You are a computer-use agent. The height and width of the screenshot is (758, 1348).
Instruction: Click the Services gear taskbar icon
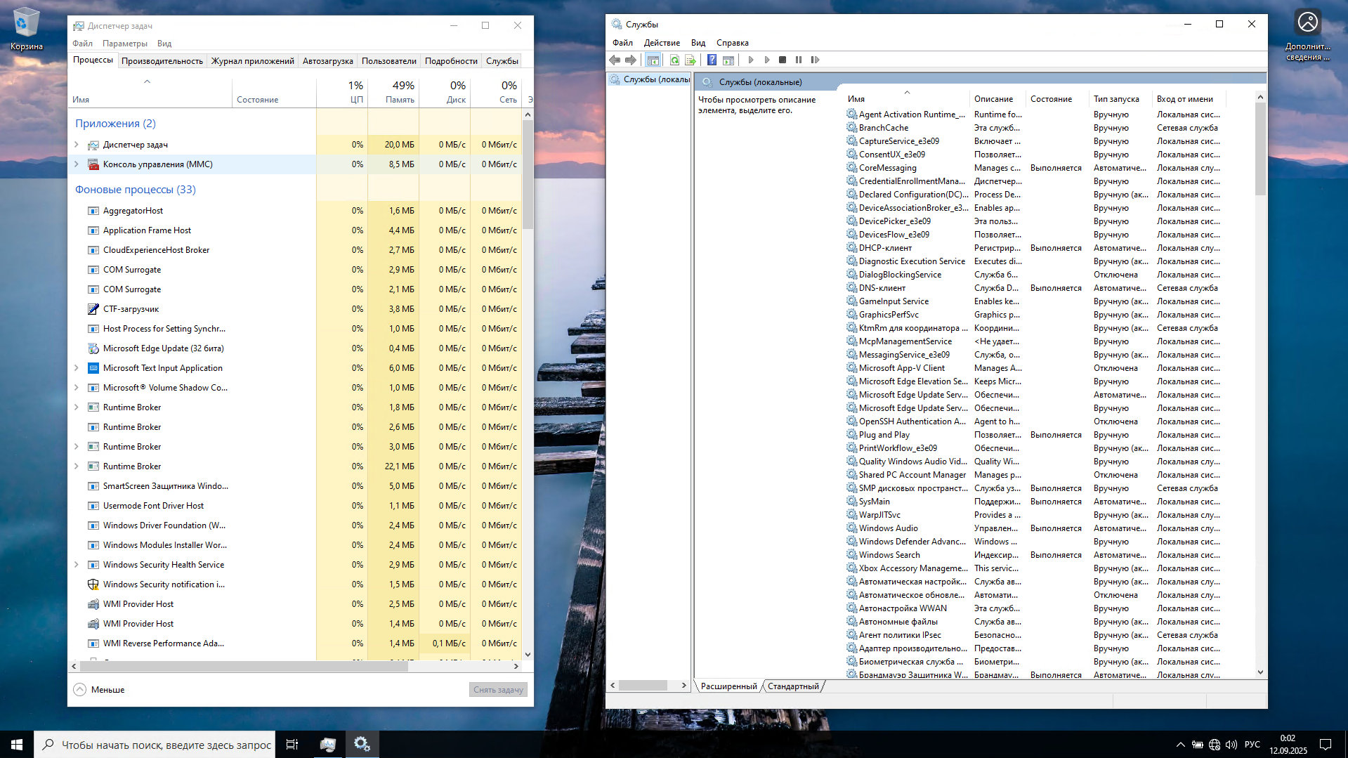pos(362,745)
